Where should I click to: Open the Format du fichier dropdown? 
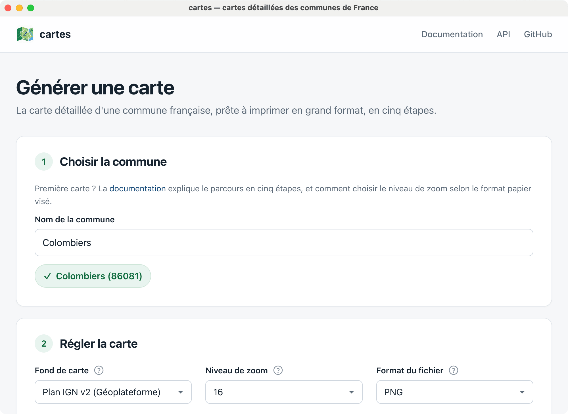click(455, 392)
